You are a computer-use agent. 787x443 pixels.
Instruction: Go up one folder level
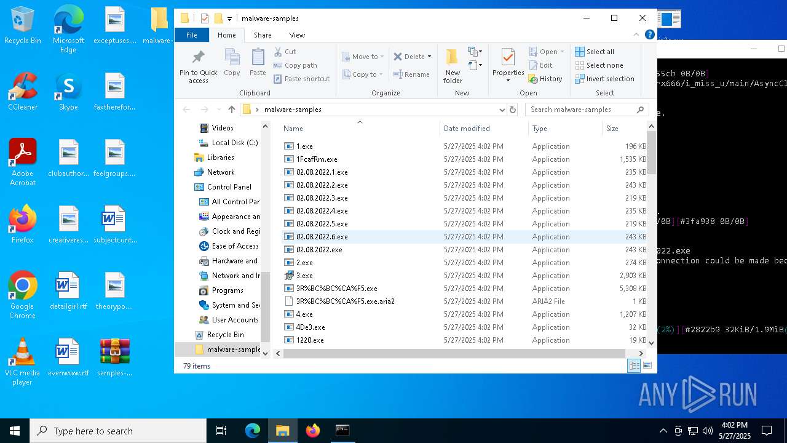coord(231,110)
